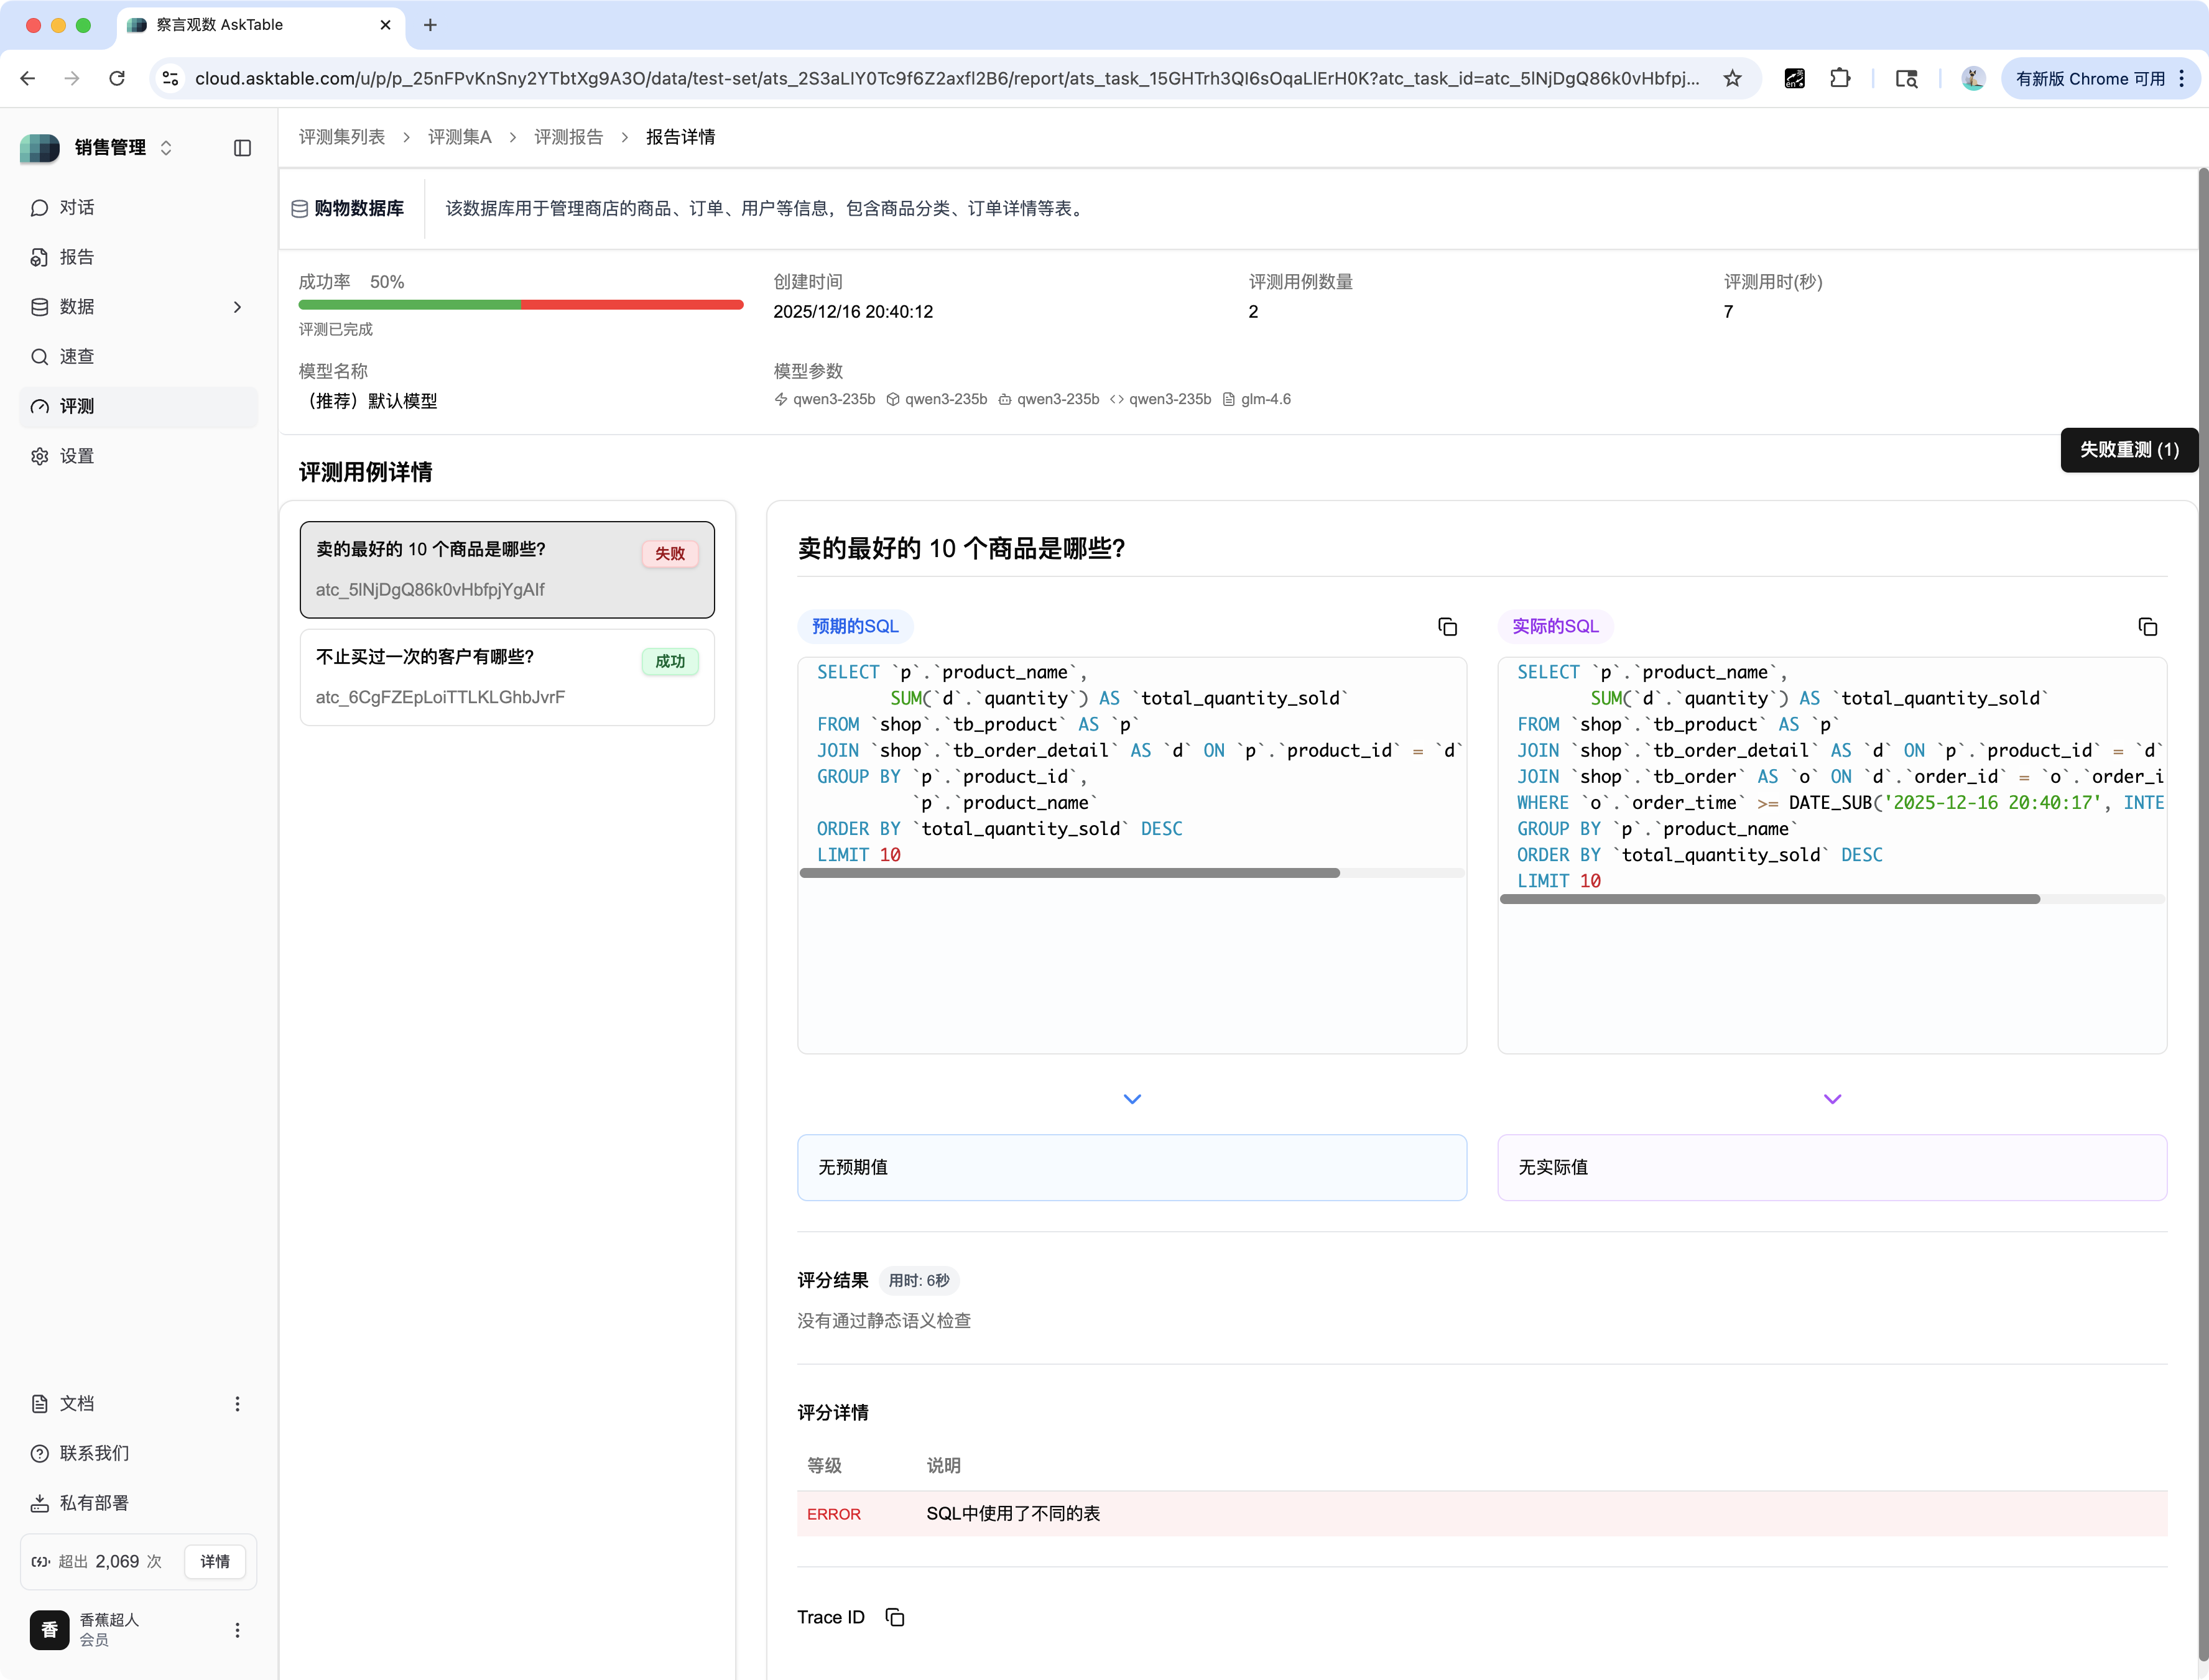The image size is (2209, 1680).
Task: Click the 失败重测 (1) button
Action: tap(2128, 450)
